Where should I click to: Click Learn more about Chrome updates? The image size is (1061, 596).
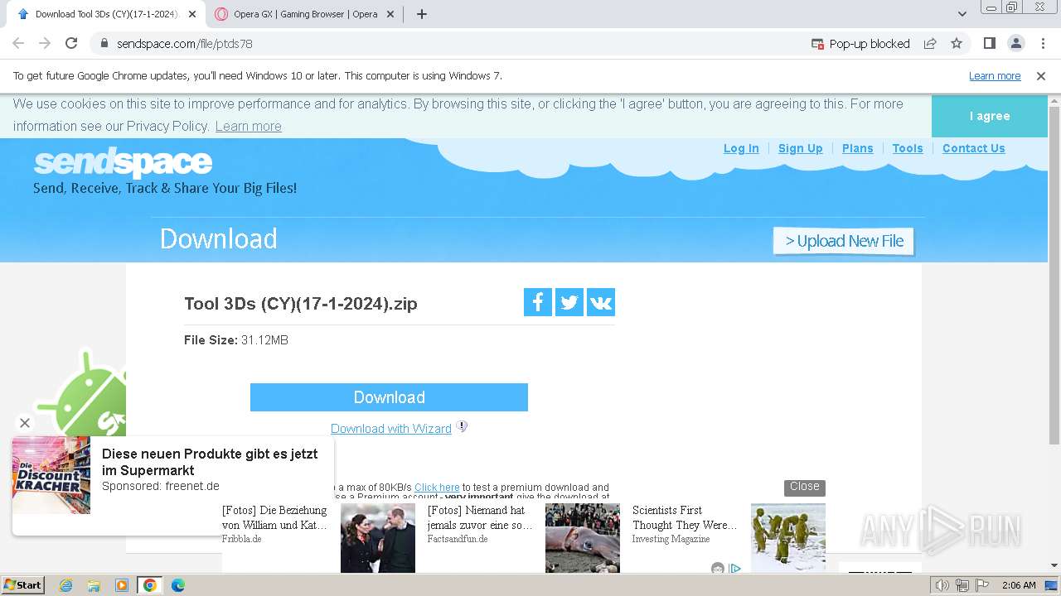(995, 76)
